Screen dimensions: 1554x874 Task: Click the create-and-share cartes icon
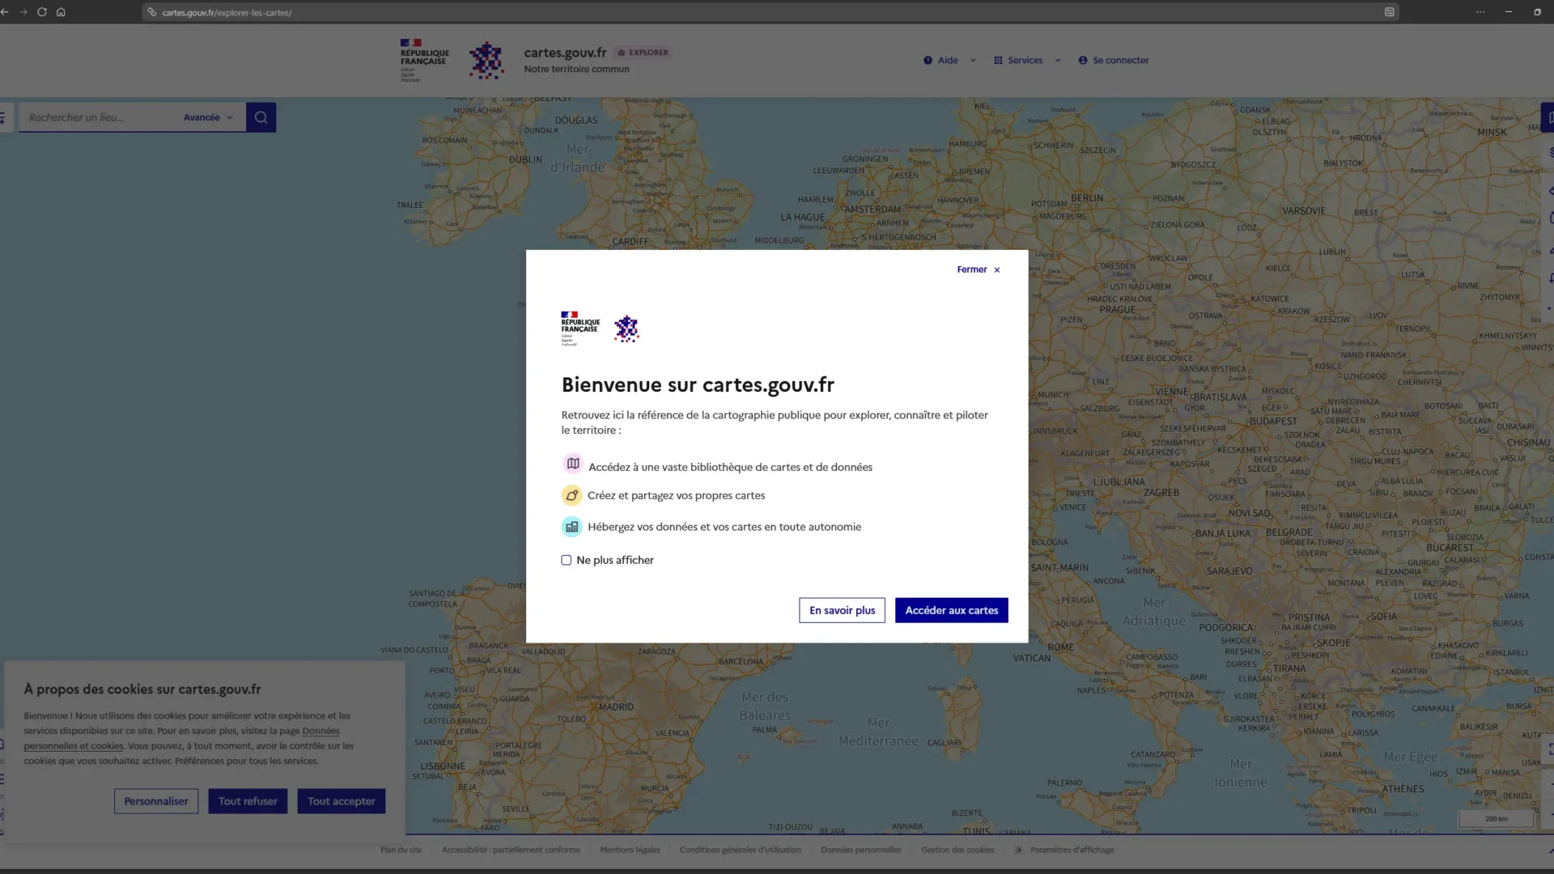pyautogui.click(x=572, y=495)
